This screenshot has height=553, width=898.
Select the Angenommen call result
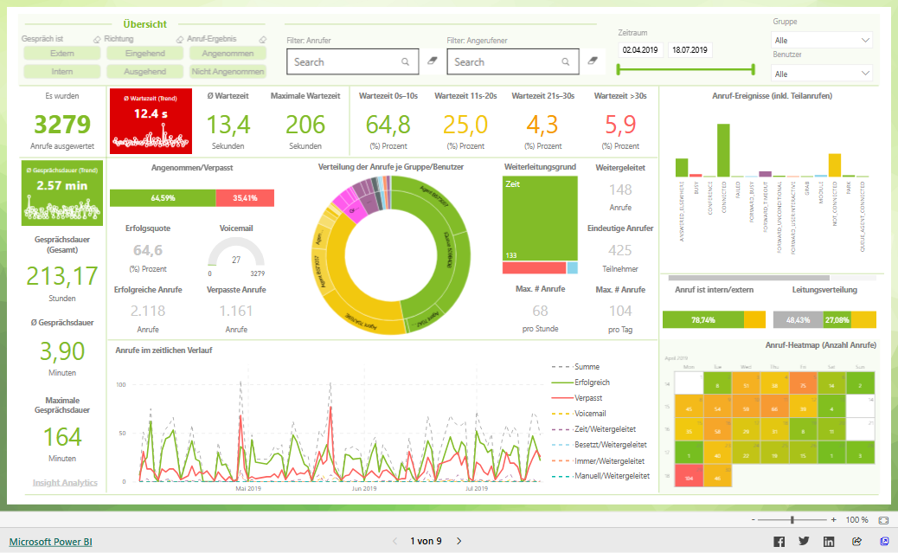pos(228,54)
